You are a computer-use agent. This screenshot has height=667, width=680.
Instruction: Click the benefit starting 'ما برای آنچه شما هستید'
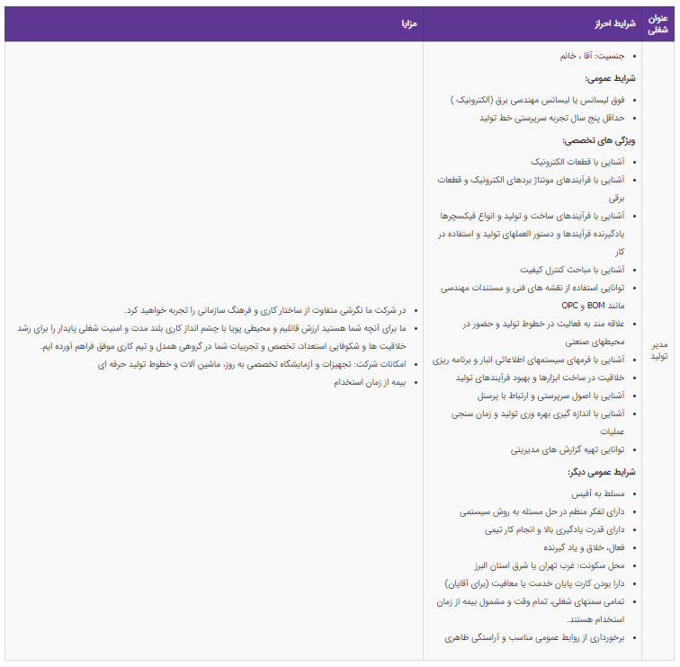point(211,338)
